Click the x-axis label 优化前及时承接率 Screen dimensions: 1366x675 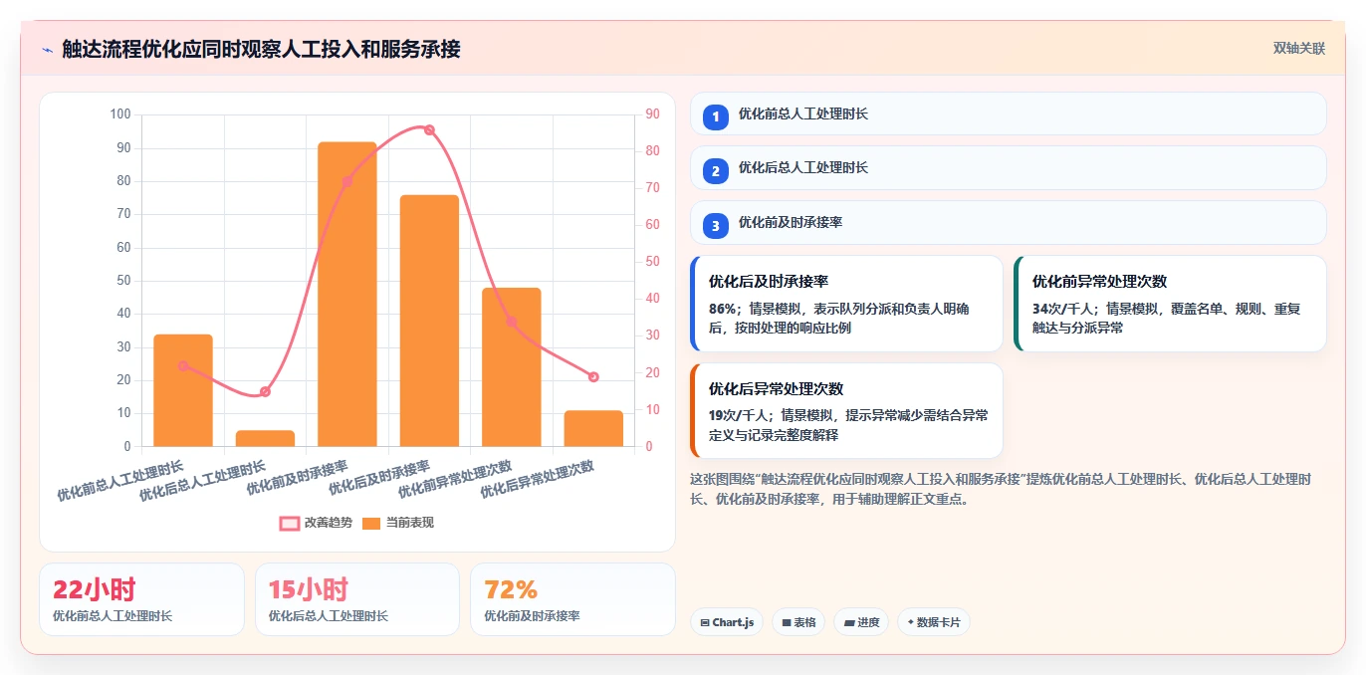(298, 477)
